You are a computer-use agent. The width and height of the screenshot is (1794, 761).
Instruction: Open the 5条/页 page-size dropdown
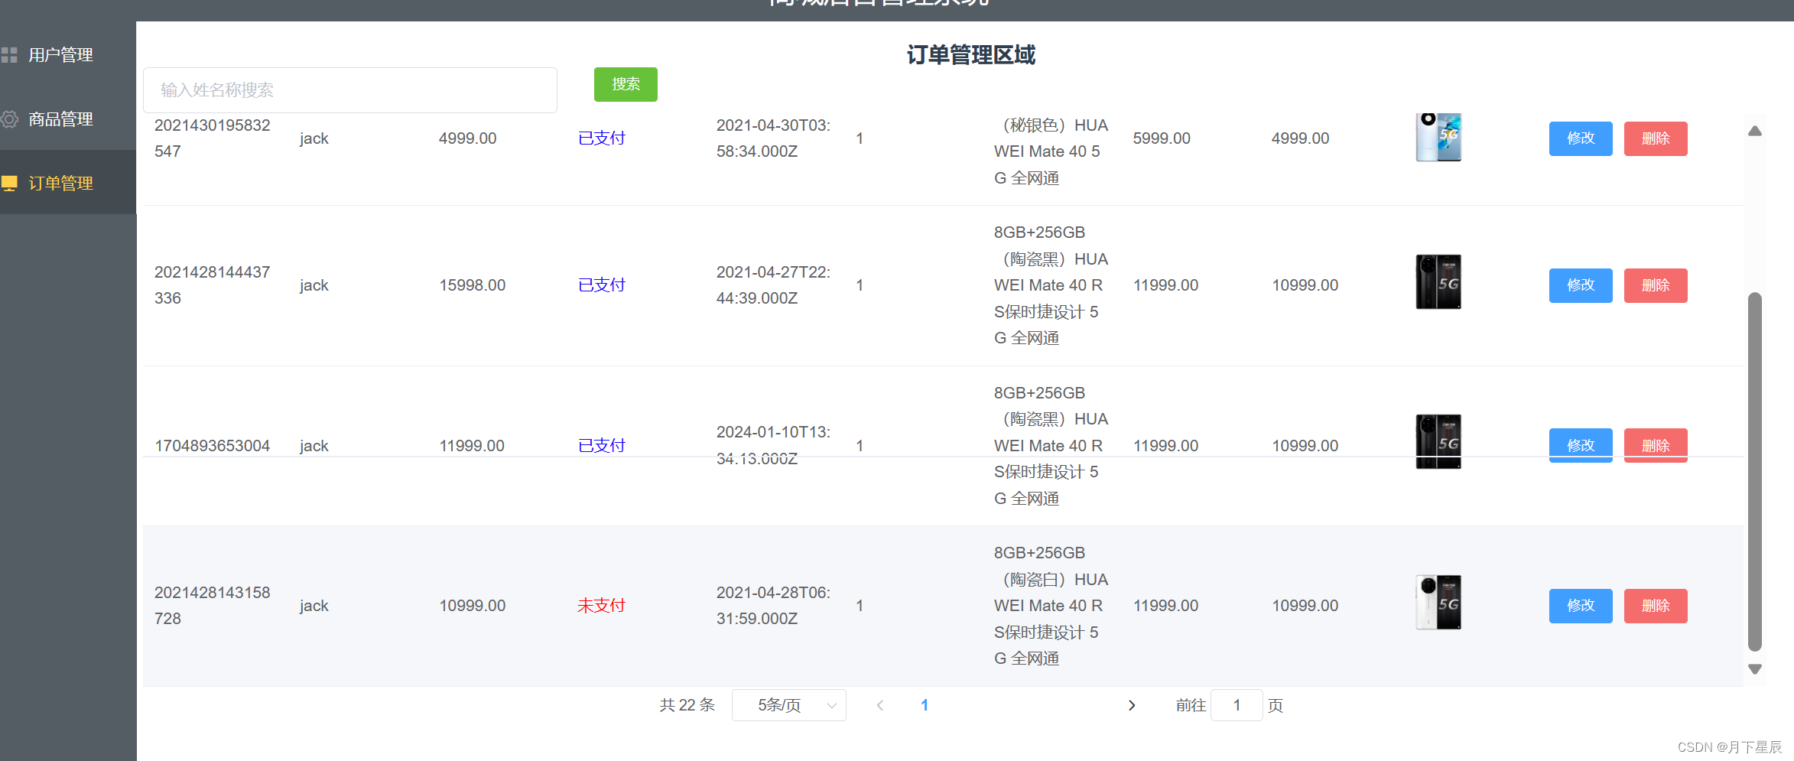click(x=788, y=705)
